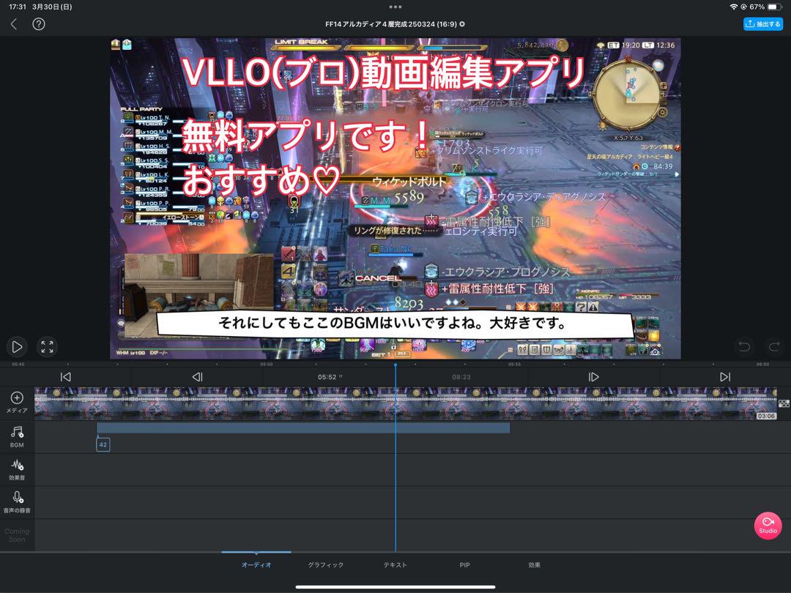791x593 pixels.
Task: Select the blue BGM clip bar
Action: point(303,428)
